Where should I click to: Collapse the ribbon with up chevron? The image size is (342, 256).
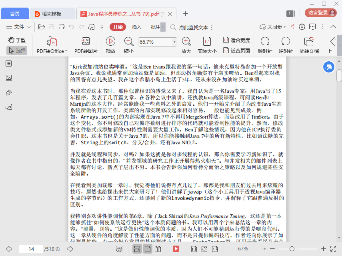333,27
